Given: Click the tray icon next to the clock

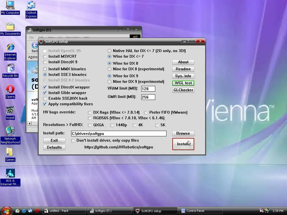Looking at the screenshot, I should 267,211.
